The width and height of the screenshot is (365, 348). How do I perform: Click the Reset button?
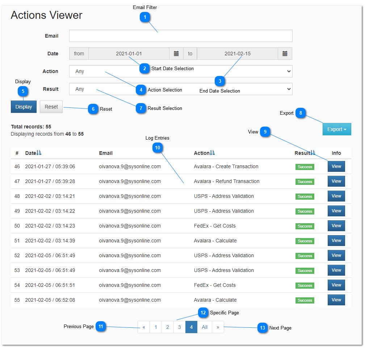click(51, 107)
